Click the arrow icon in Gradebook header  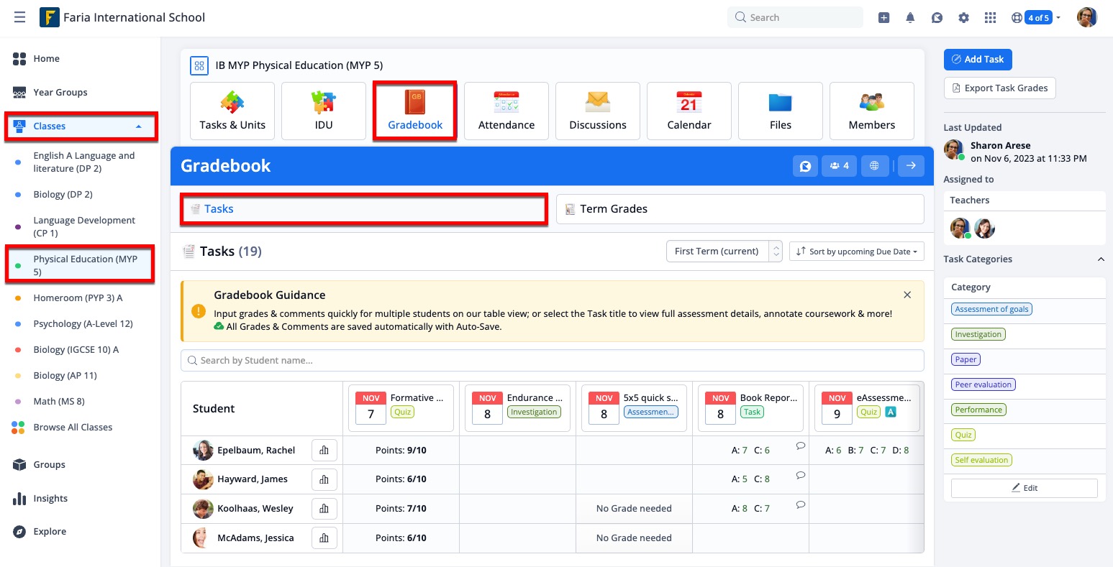click(911, 166)
